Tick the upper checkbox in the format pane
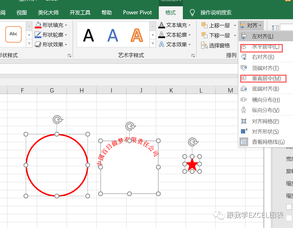 289,207
